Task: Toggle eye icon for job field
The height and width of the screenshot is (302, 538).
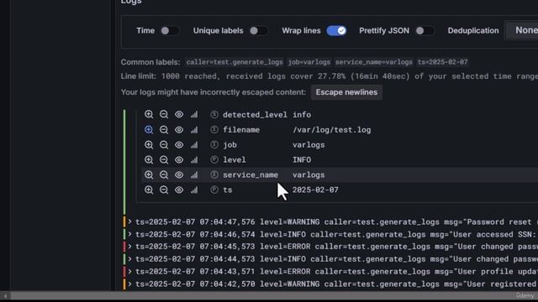Action: pyautogui.click(x=179, y=144)
